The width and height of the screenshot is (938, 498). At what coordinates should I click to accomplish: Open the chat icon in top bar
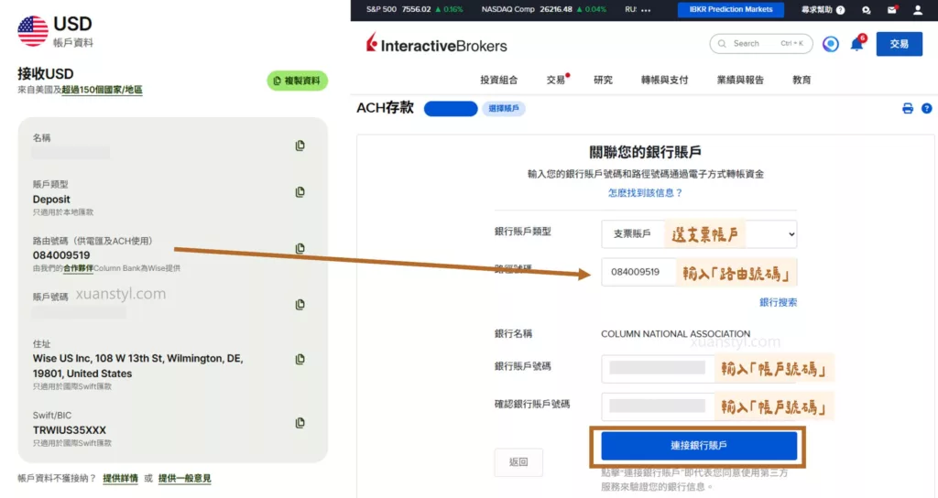pos(867,10)
